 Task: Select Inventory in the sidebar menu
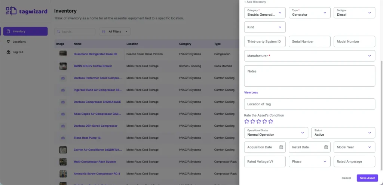coord(25,31)
